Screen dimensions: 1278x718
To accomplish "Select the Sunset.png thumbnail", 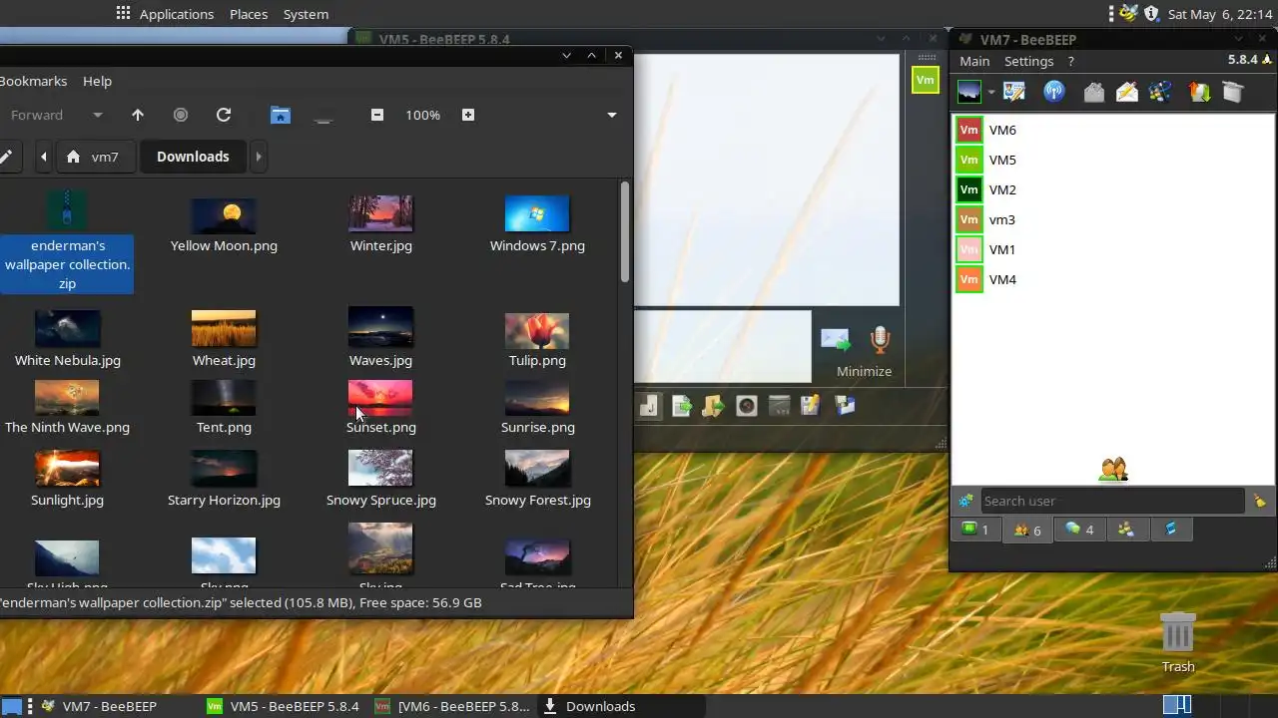I will (x=380, y=398).
